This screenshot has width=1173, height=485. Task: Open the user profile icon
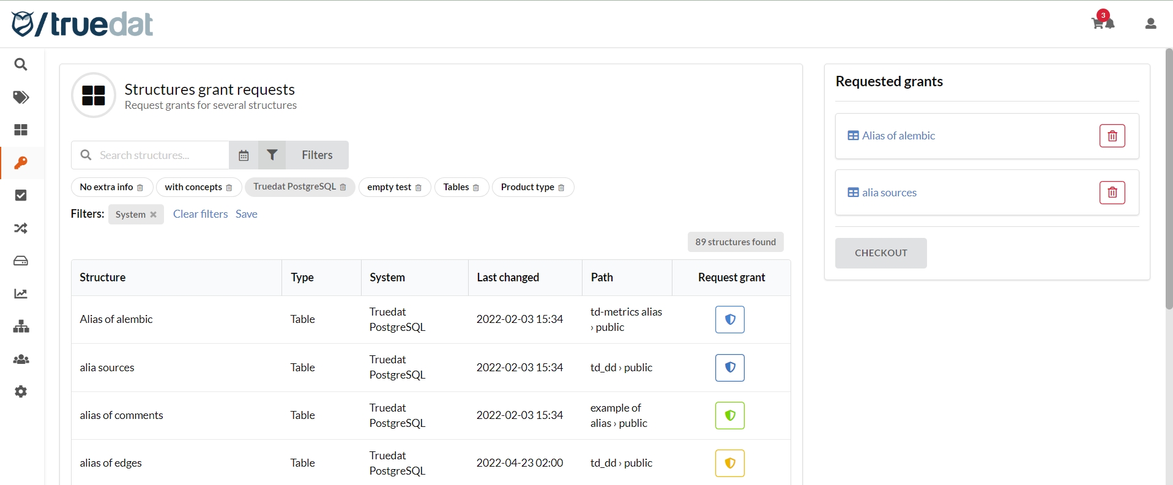point(1150,24)
